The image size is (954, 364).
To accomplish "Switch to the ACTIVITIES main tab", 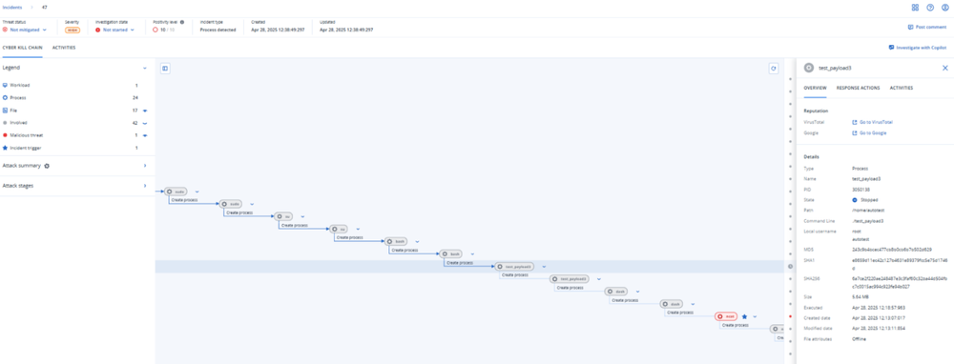I will 64,48.
